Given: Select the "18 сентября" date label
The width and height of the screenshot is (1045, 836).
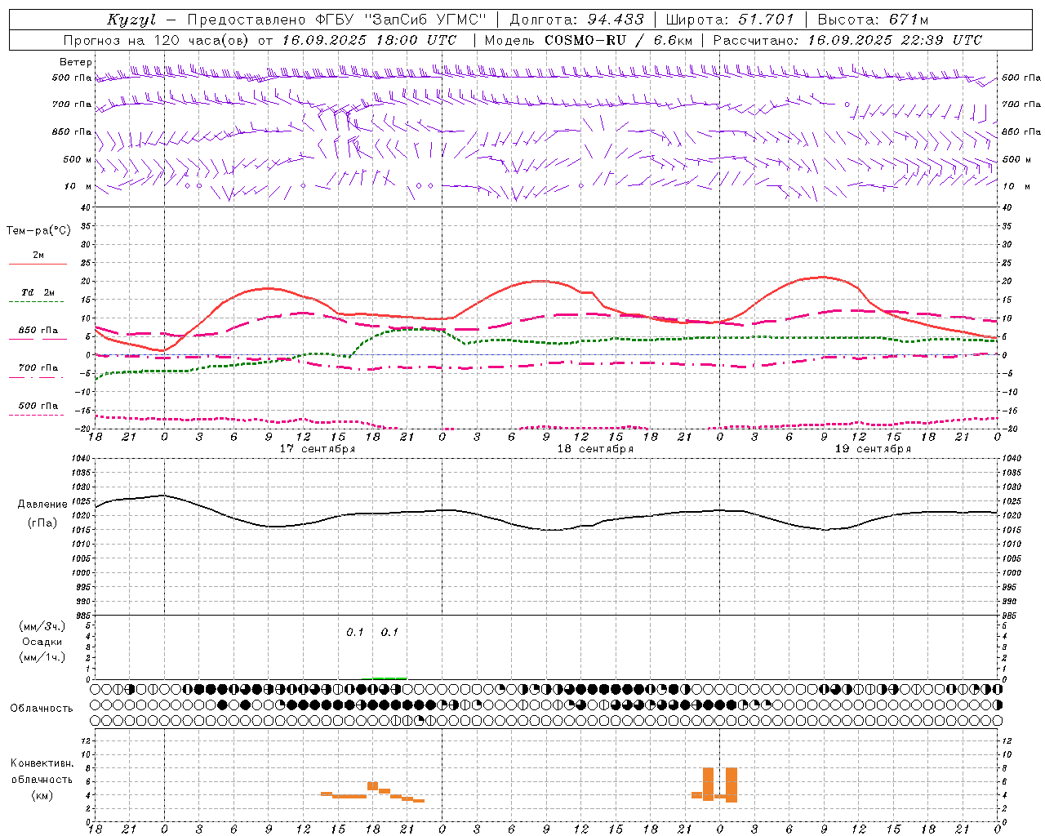Looking at the screenshot, I should click(x=595, y=449).
